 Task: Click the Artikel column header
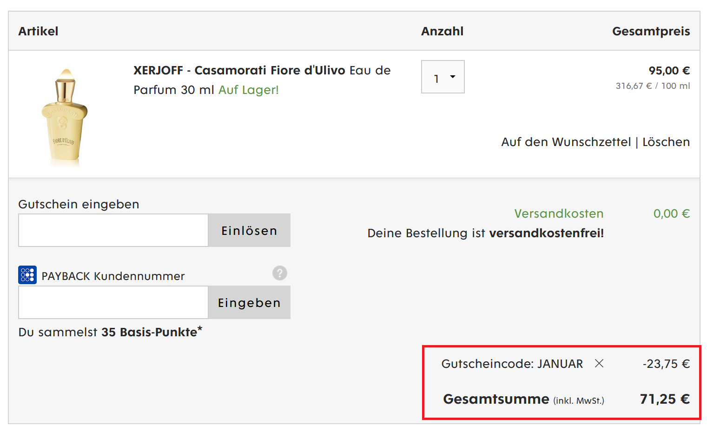pos(38,31)
